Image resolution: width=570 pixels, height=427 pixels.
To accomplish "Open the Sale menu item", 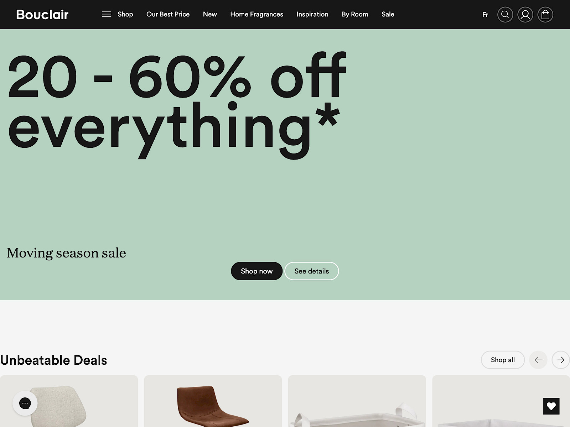I will pos(388,14).
